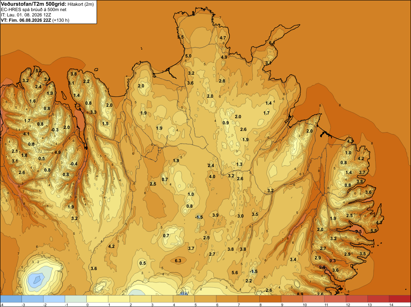
Task: Click the title text 'Veðurstofan/T2m 500grid:'
Action: pos(34,4)
